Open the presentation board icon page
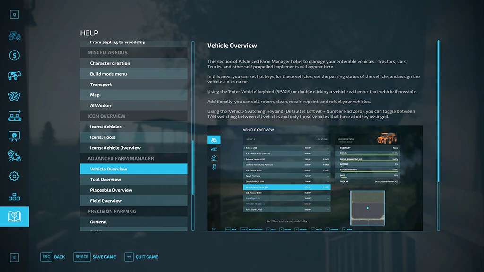Screen dimensions: 484x272 click(x=14, y=136)
